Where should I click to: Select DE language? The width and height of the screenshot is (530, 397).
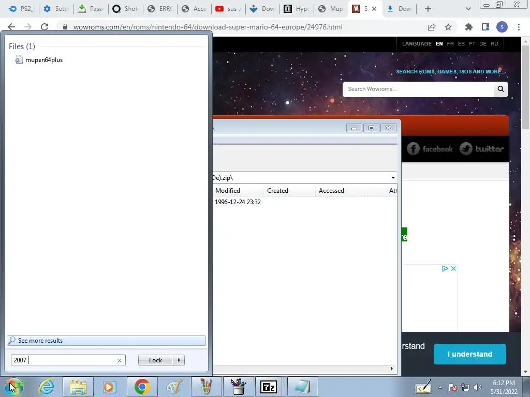coord(483,43)
